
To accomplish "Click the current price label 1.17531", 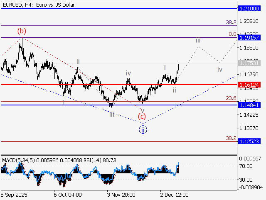I will click(x=249, y=63).
